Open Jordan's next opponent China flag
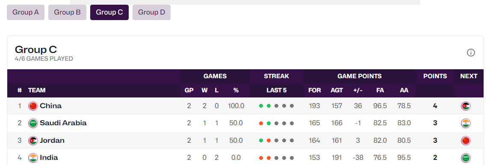This screenshot has height=165, width=487. click(466, 141)
